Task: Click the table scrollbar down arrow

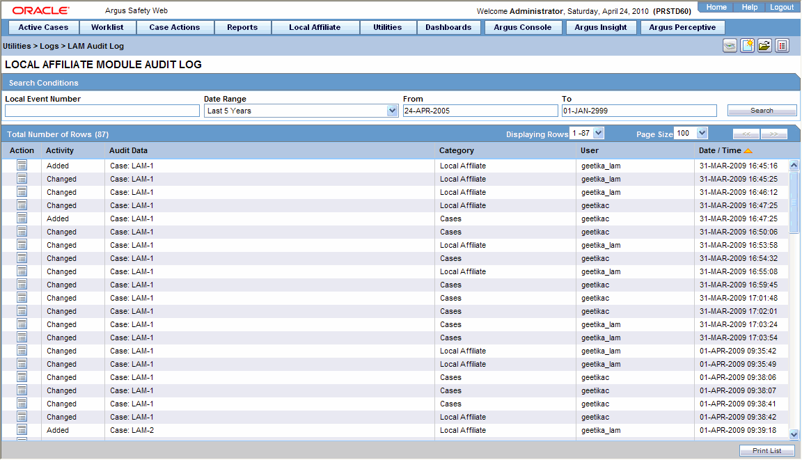Action: (x=794, y=434)
